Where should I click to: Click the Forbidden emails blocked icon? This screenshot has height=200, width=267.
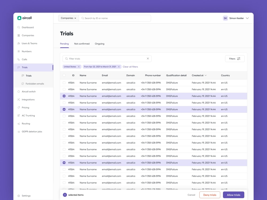click(x=23, y=84)
